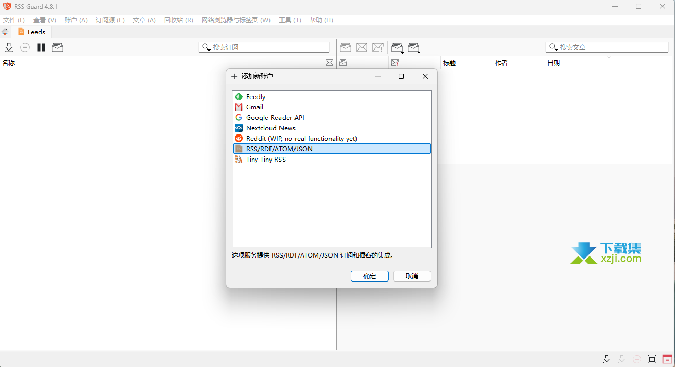Select the Reddit (WIP) account entry
Screen dimensions: 675x367
[x=332, y=139]
